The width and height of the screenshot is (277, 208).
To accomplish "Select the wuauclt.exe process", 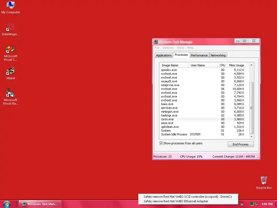I will 203,81.
